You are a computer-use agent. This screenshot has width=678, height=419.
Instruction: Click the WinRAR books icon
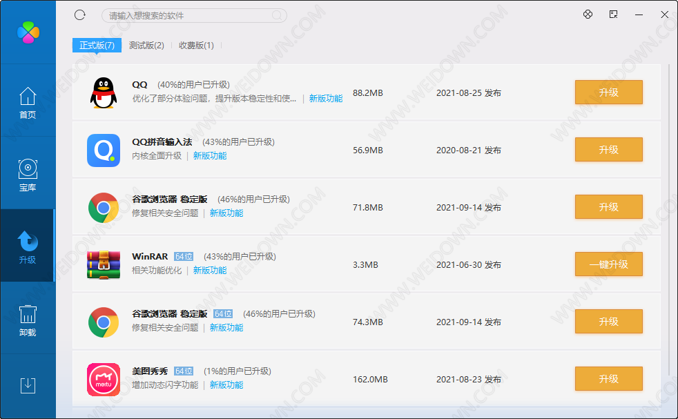pyautogui.click(x=104, y=264)
